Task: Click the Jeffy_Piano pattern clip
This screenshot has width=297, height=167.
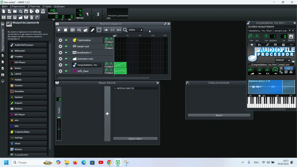Action: coord(120,71)
